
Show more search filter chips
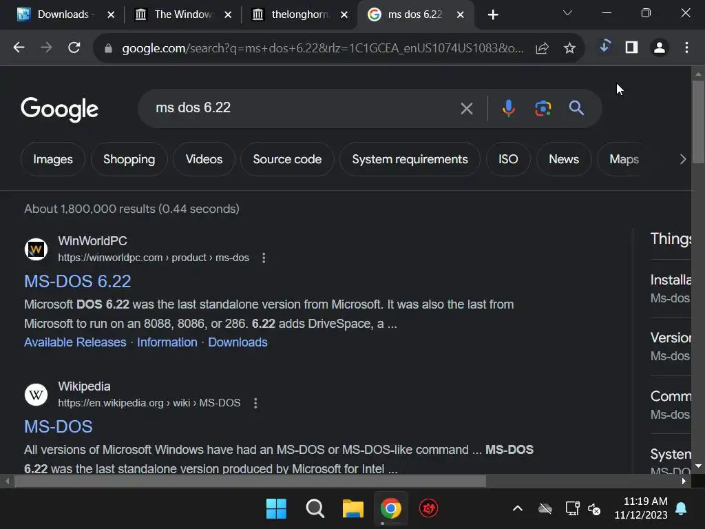pyautogui.click(x=683, y=159)
